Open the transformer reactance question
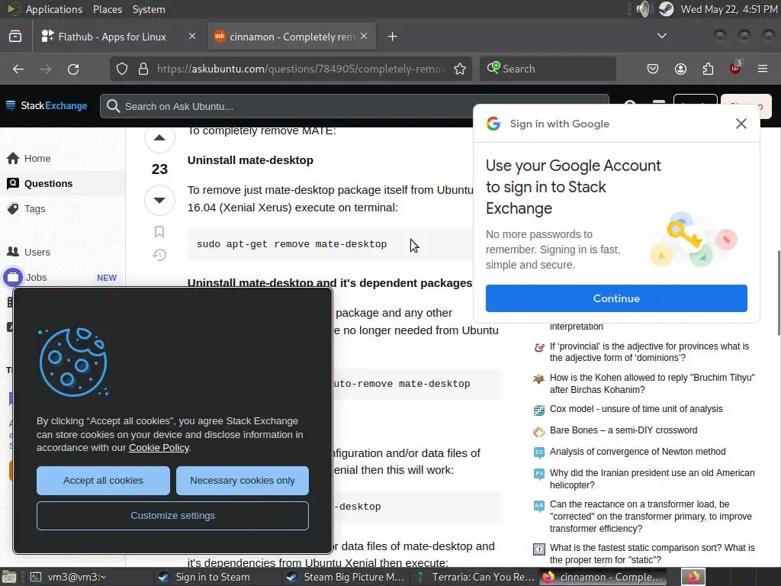Screen dimensions: 781x586 pos(651,517)
